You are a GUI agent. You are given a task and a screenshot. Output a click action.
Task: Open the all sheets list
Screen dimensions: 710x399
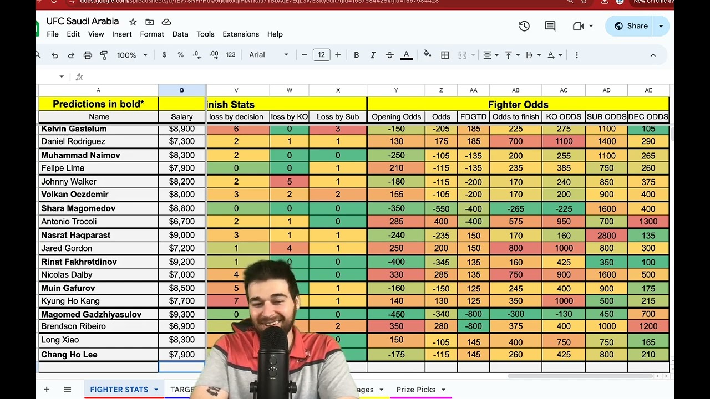point(67,390)
